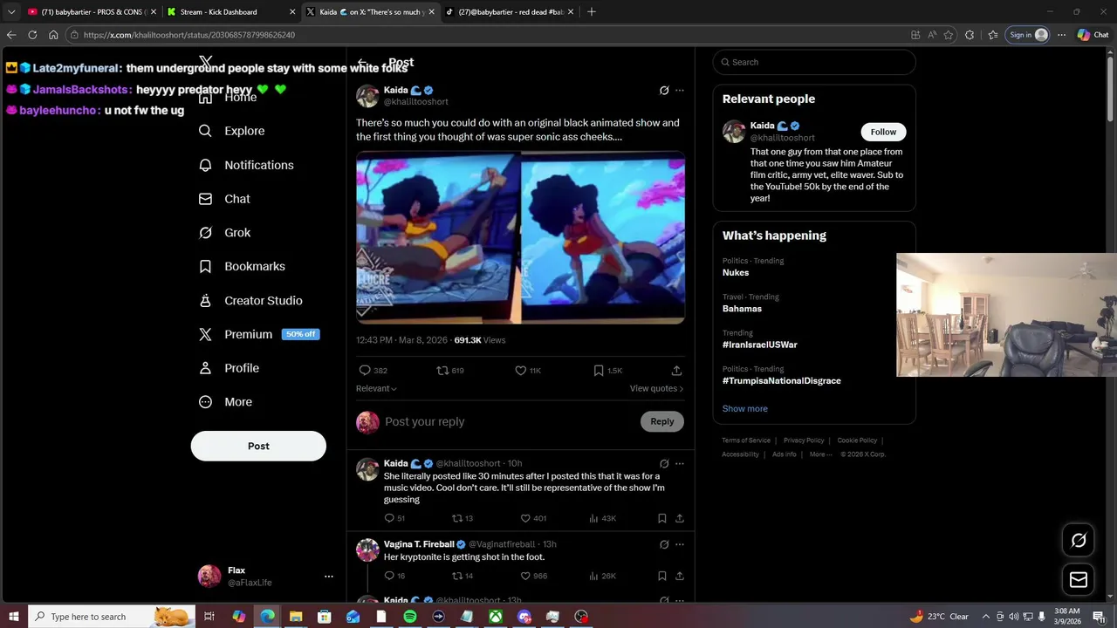Image resolution: width=1117 pixels, height=628 pixels.
Task: Click View quotes link
Action: (656, 388)
